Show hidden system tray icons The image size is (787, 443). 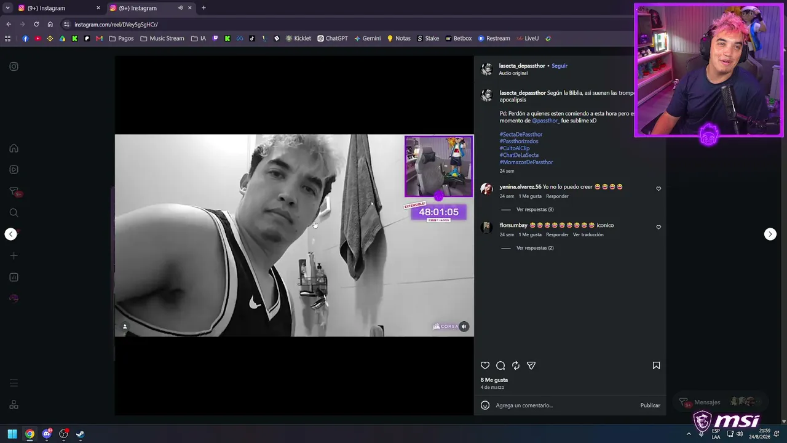click(689, 434)
